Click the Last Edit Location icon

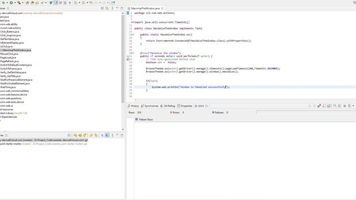click(x=91, y=3)
